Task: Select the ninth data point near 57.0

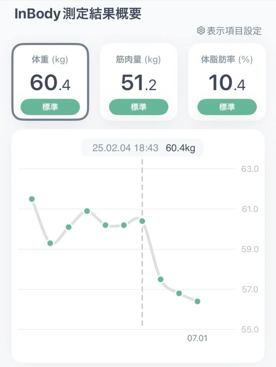Action: [179, 293]
